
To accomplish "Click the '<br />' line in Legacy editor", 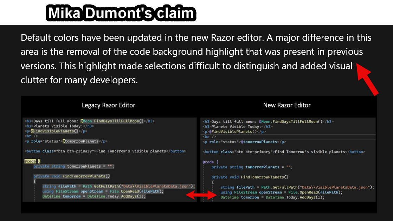I will [x=31, y=136].
